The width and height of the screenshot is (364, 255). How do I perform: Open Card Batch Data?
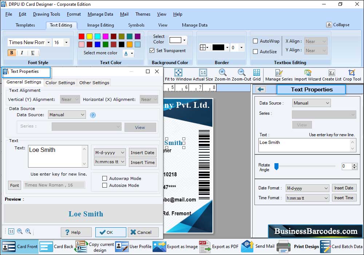pyautogui.click(x=341, y=246)
